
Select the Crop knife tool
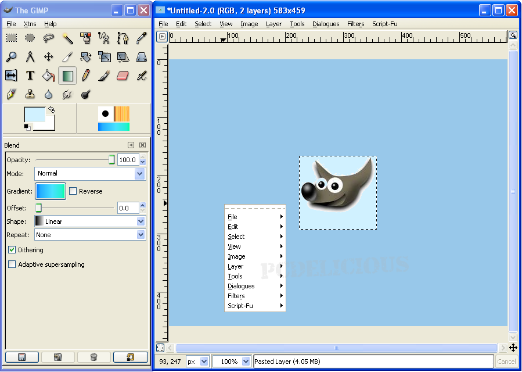(67, 56)
